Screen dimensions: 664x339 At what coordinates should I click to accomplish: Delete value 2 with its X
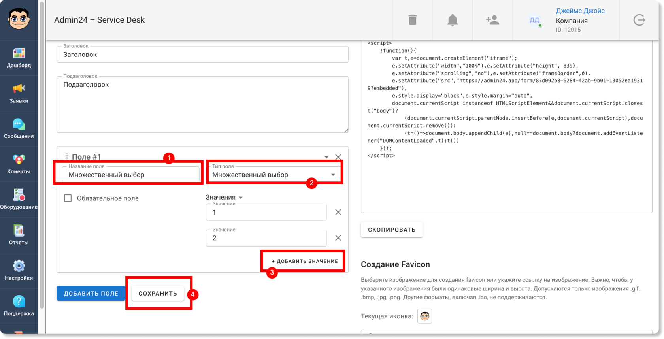(338, 238)
